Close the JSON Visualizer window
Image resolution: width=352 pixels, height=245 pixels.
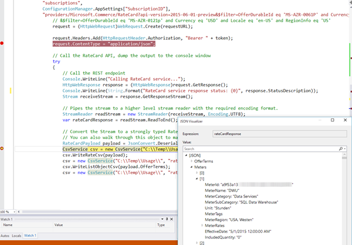[x=346, y=120]
